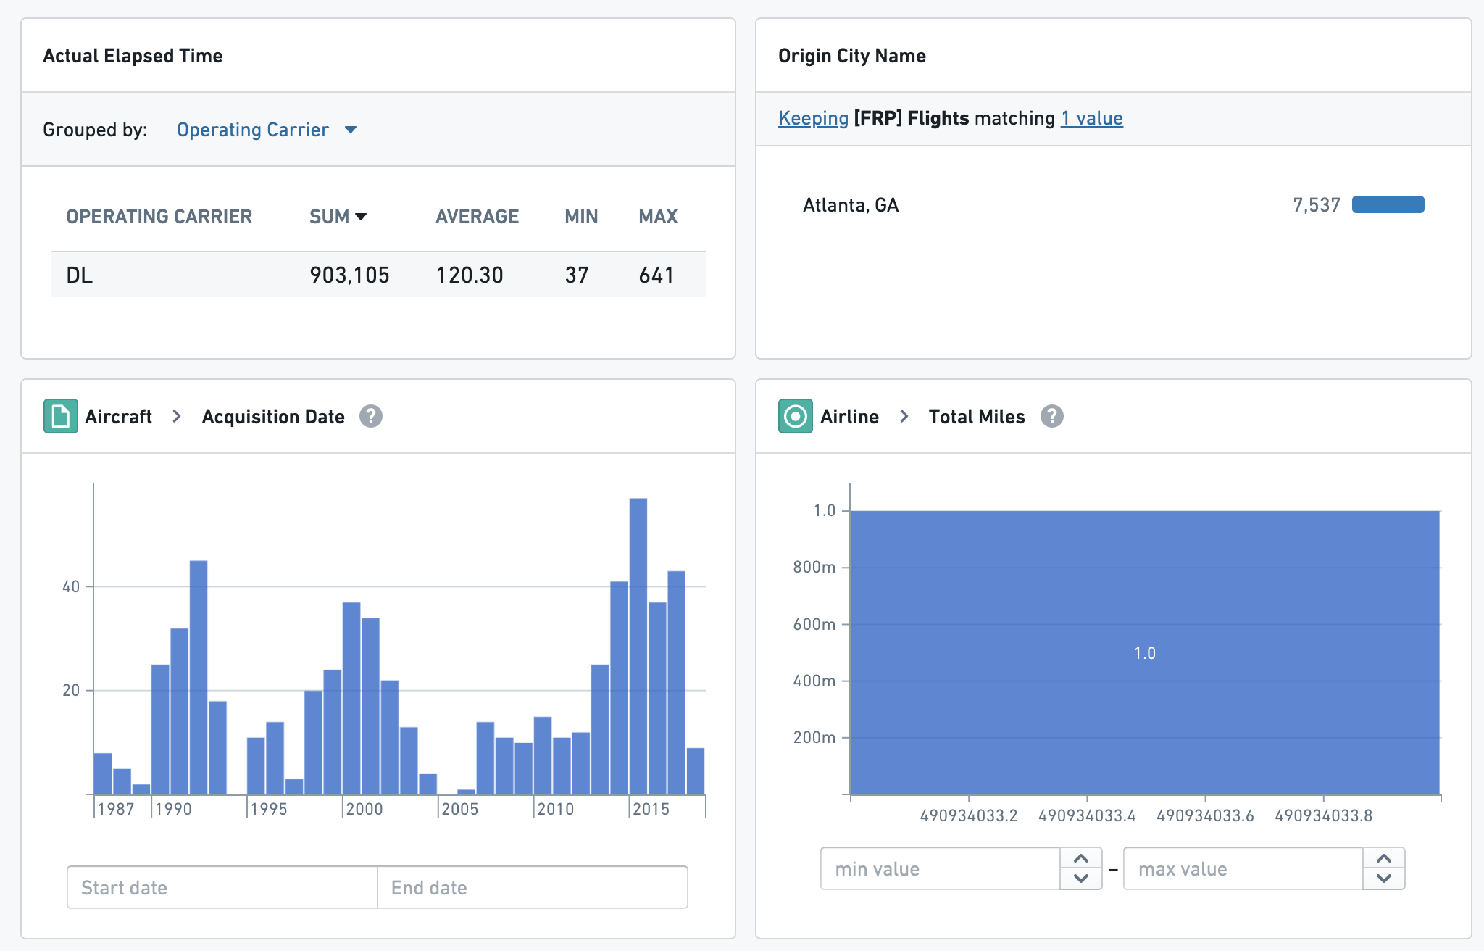Sort by MIN column header

coord(581,216)
